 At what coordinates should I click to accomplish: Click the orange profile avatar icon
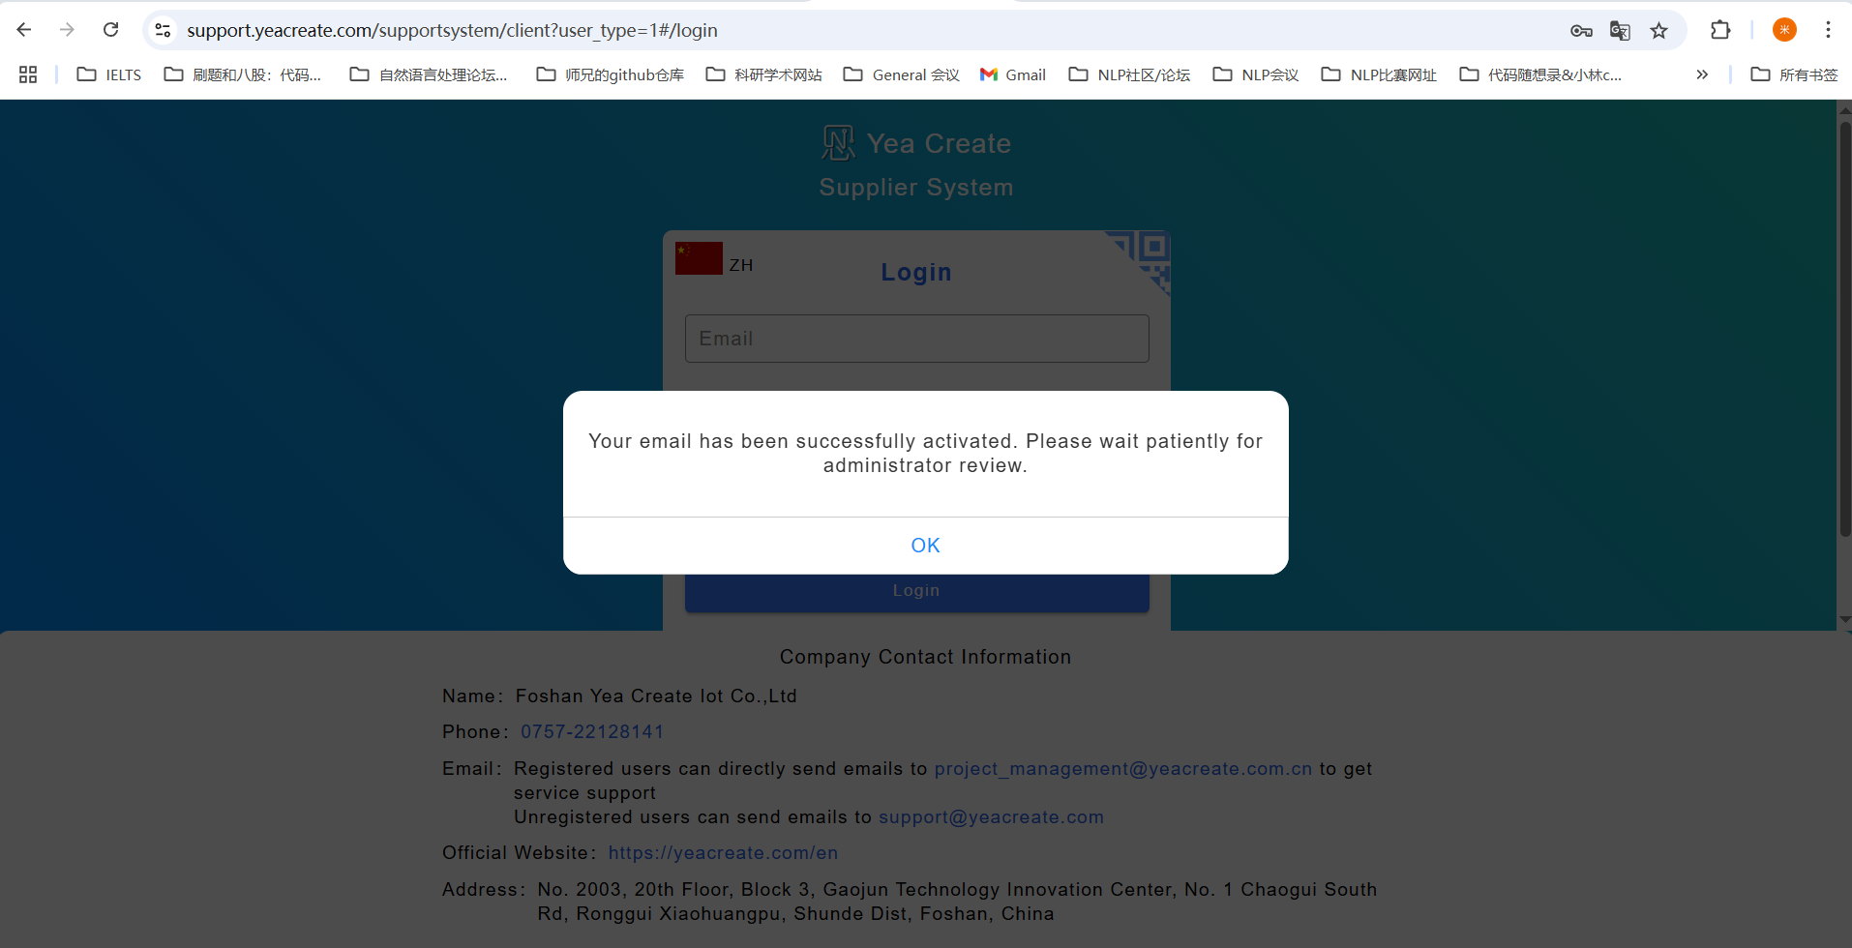[1784, 30]
